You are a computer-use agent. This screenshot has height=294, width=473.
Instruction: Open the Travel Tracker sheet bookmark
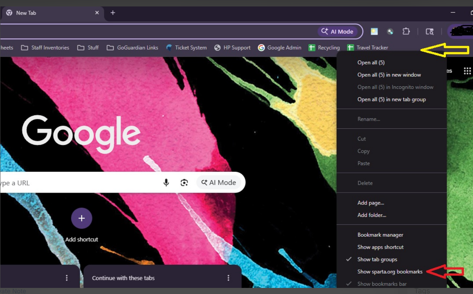[367, 47]
